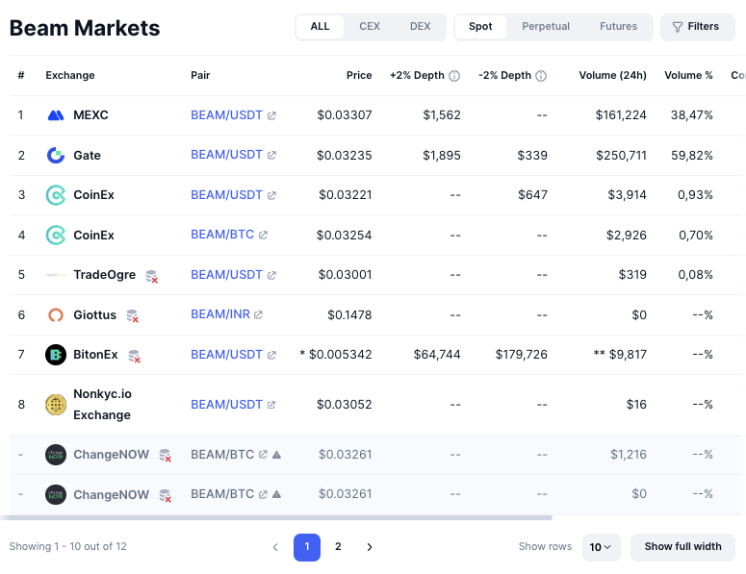Image resolution: width=746 pixels, height=574 pixels.
Task: Click the $64,744 +2% depth value
Action: [x=437, y=355]
